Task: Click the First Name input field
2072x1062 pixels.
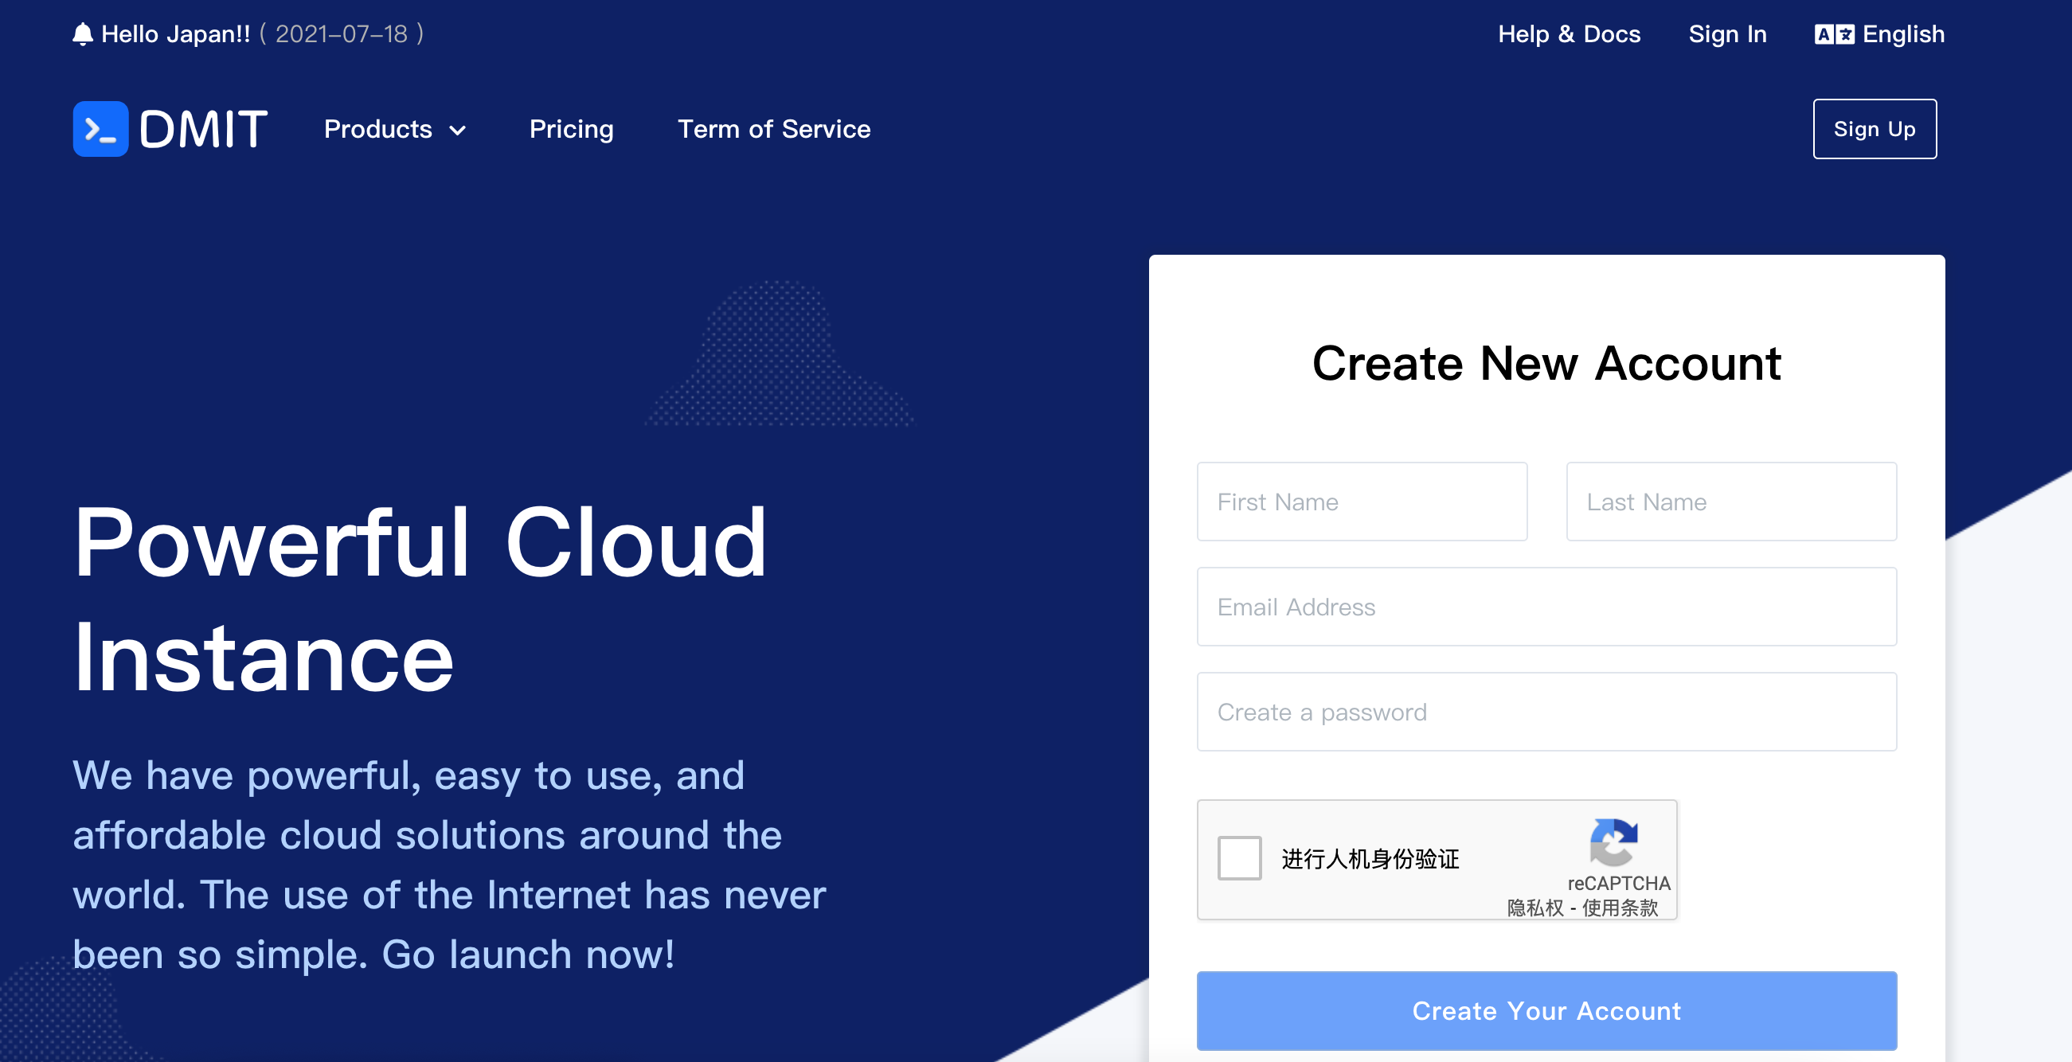Action: 1359,502
